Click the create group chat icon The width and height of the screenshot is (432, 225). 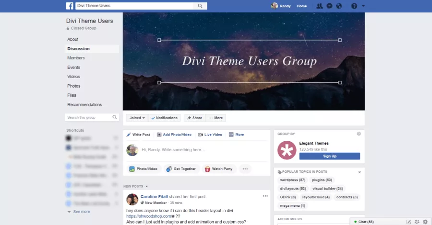coord(417,222)
